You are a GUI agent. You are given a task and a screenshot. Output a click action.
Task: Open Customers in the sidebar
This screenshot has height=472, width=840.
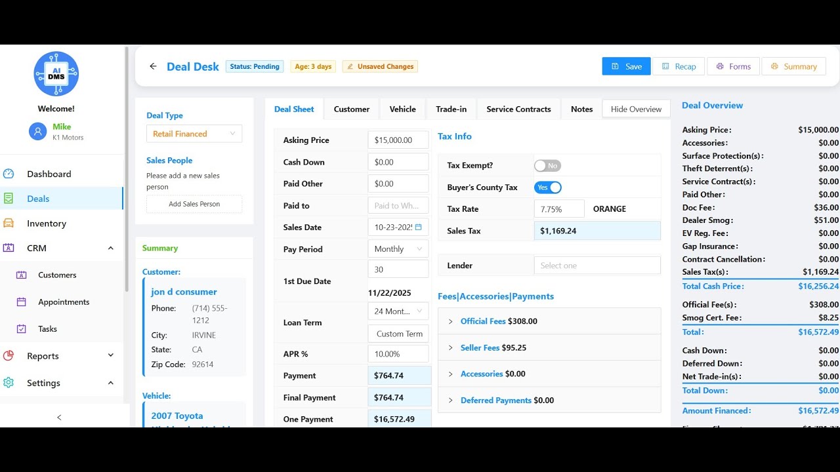pos(62,275)
